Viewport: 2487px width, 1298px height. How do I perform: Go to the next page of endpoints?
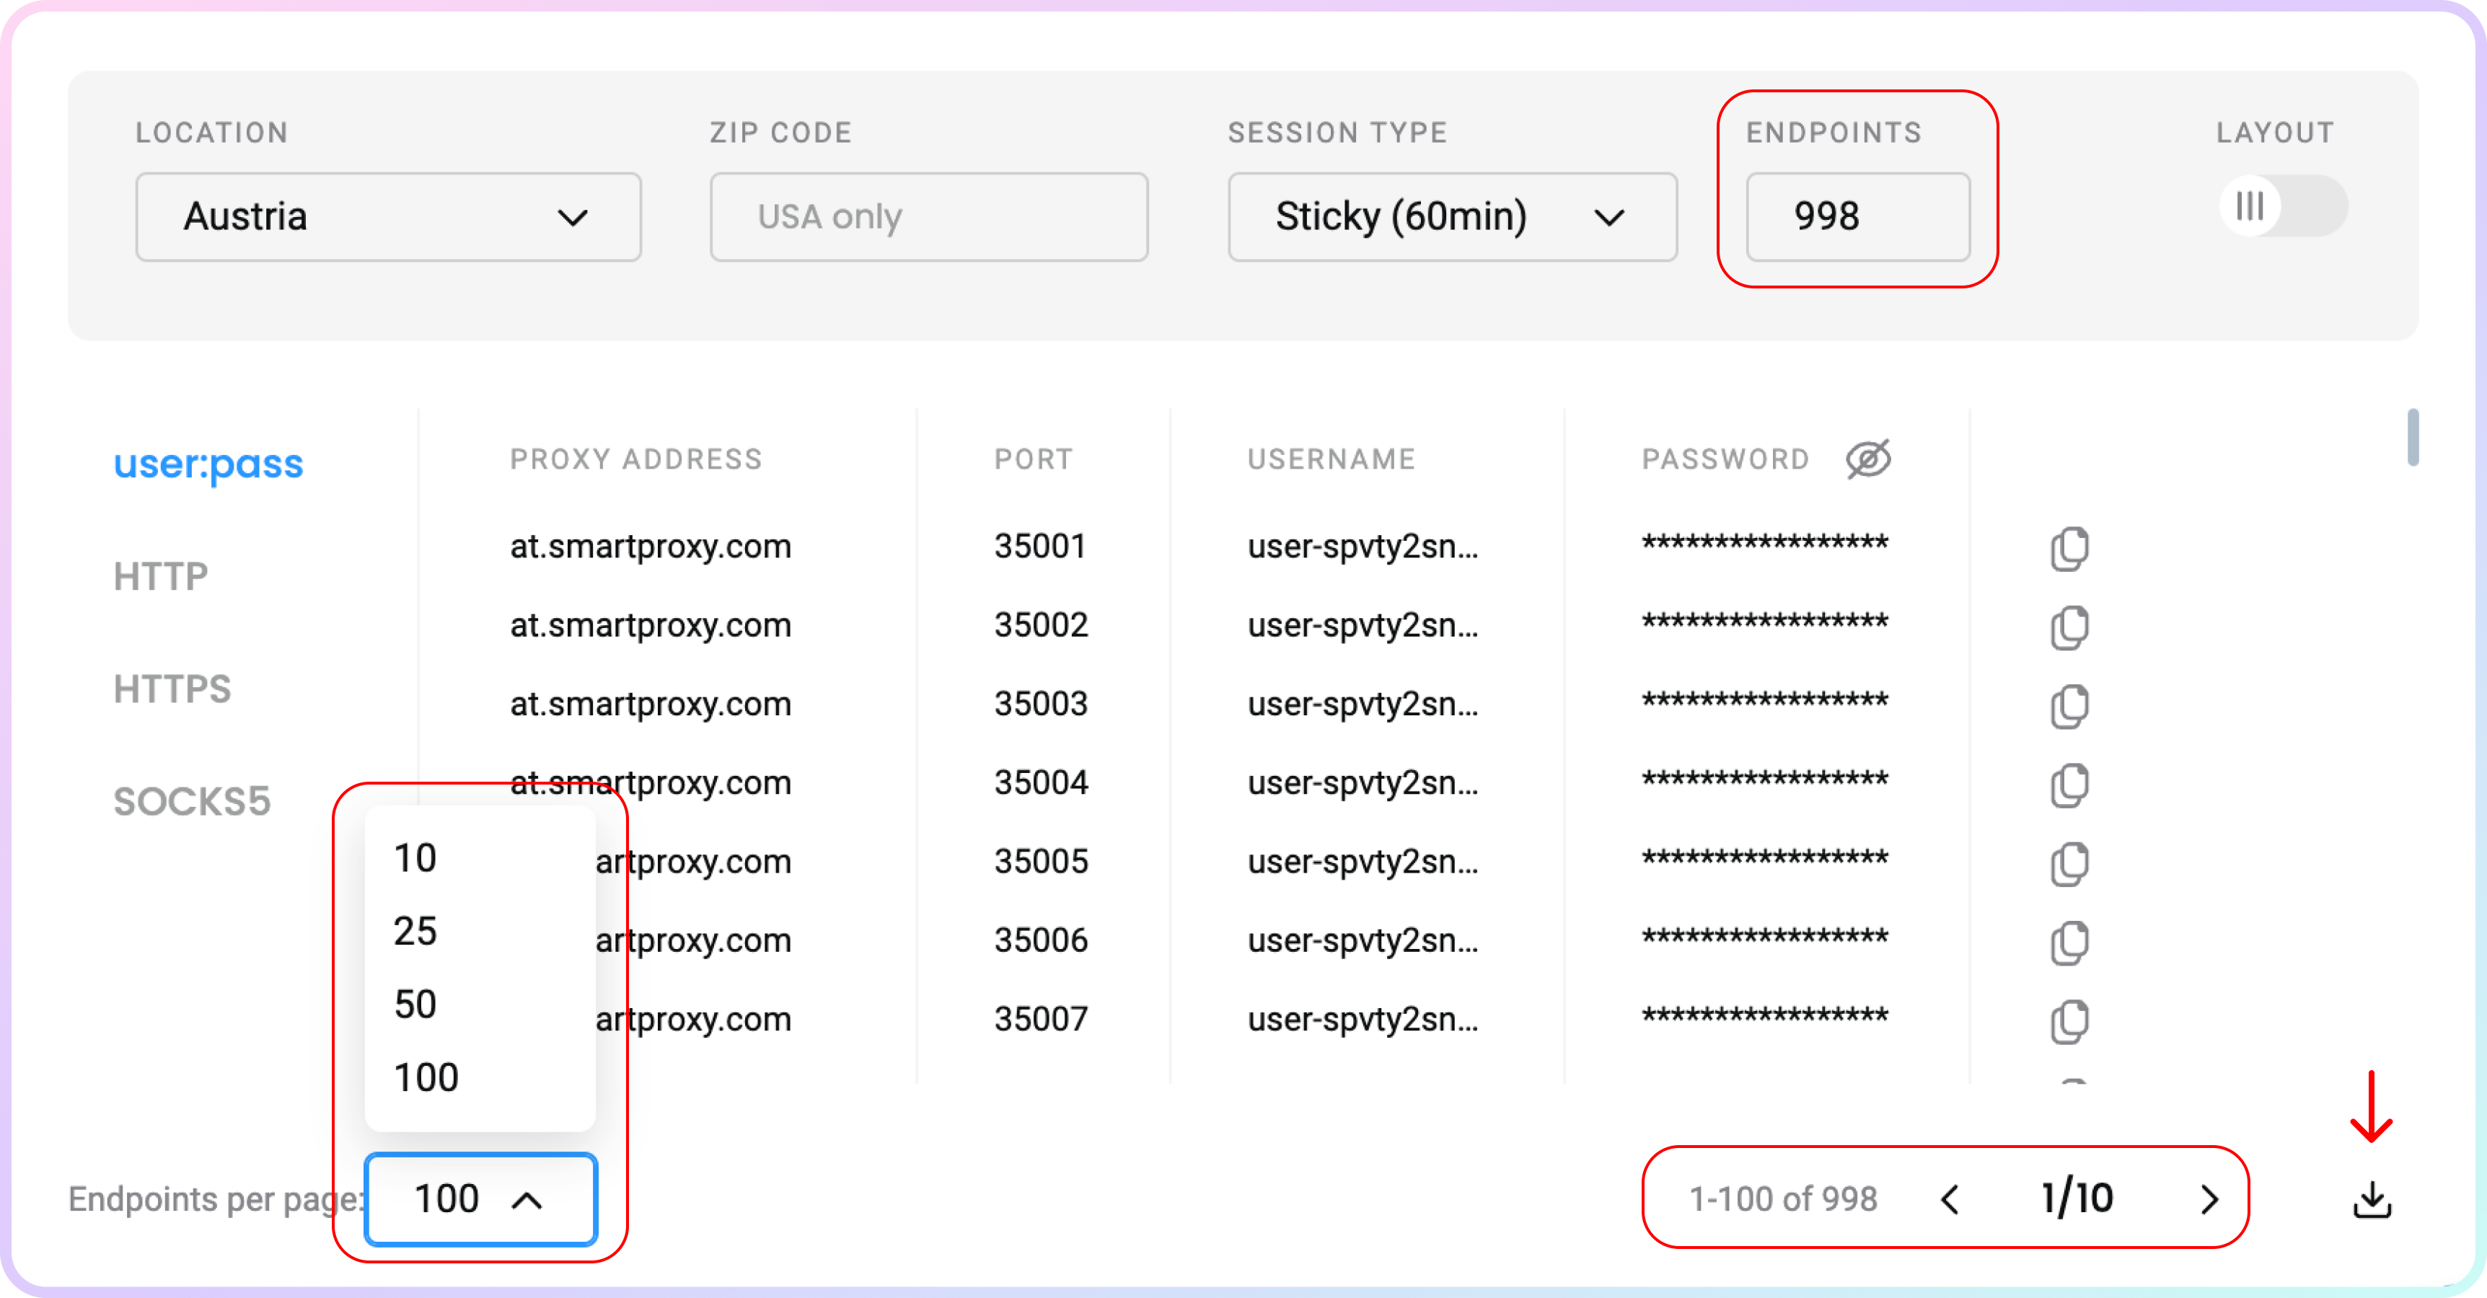tap(2209, 1199)
